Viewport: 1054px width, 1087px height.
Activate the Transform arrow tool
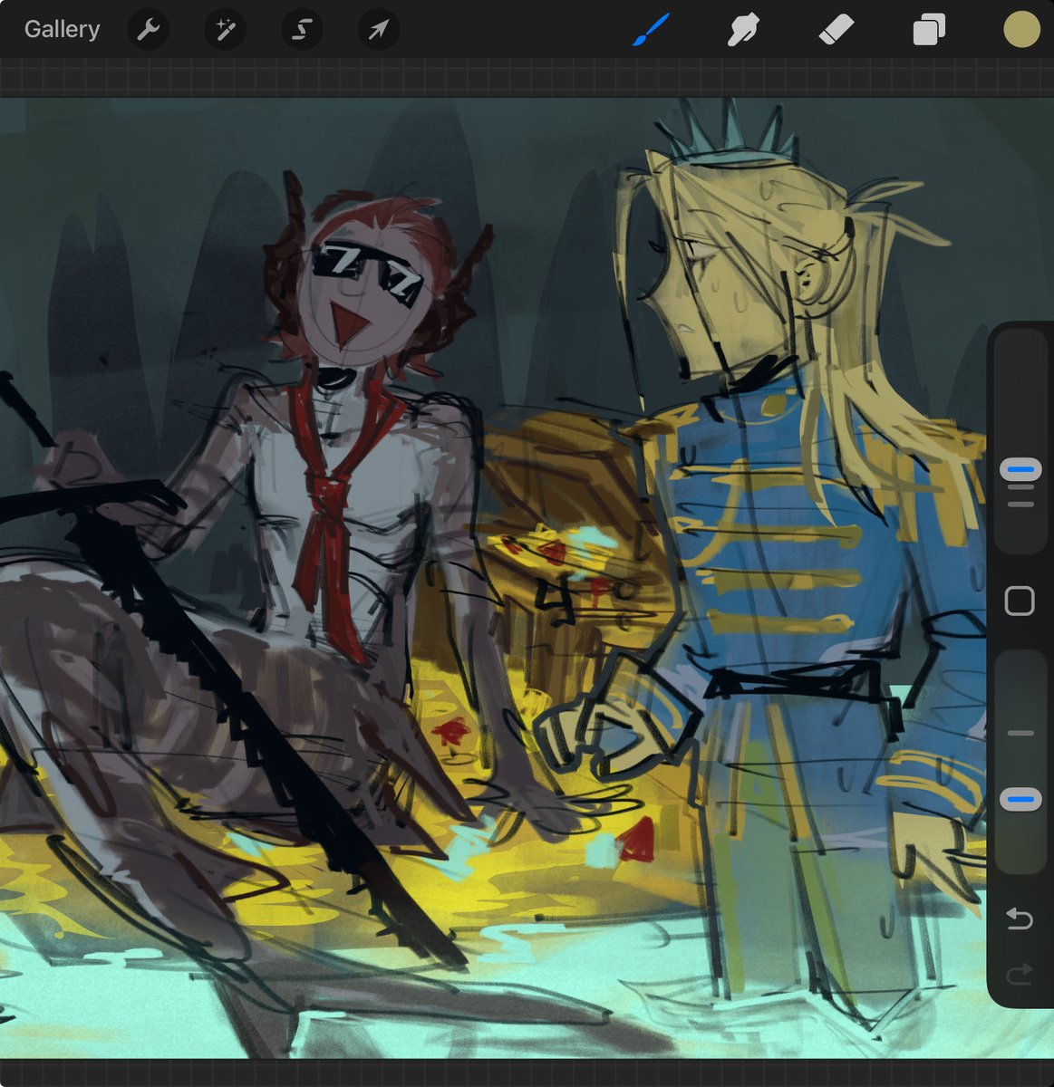[378, 30]
